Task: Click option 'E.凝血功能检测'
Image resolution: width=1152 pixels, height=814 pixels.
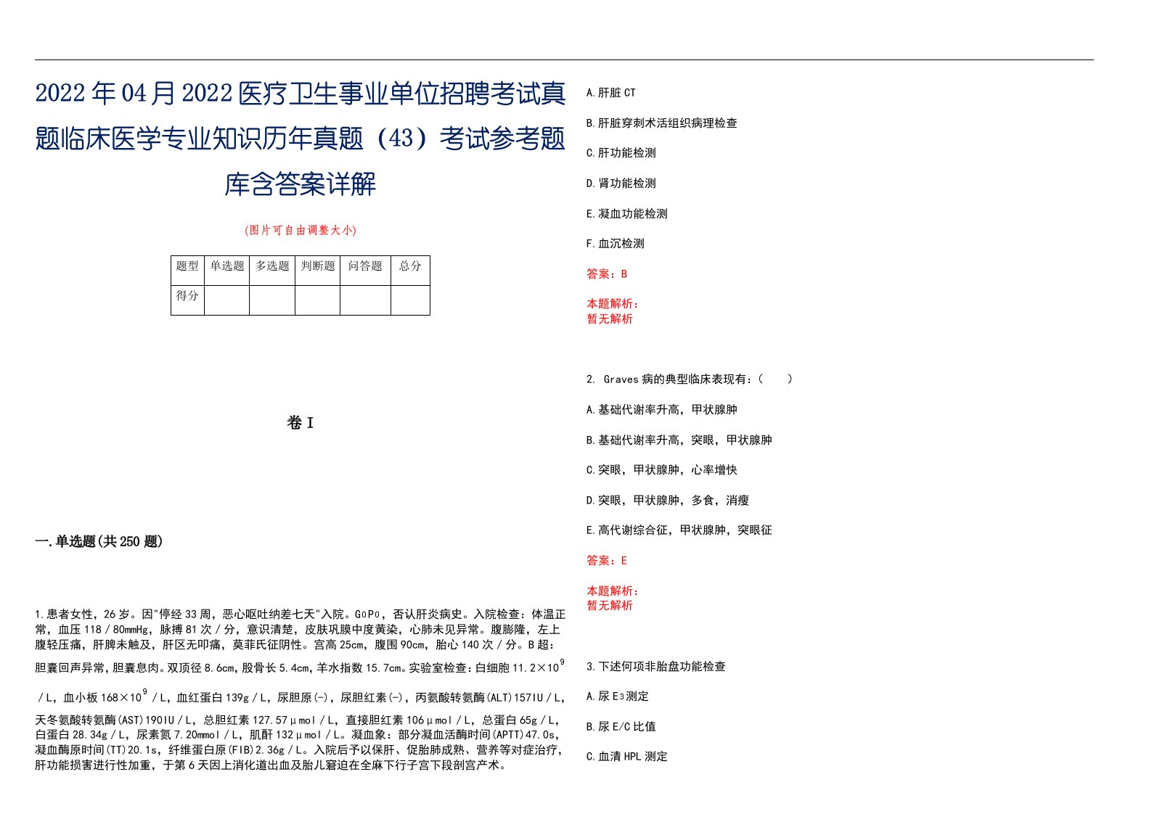Action: point(626,214)
